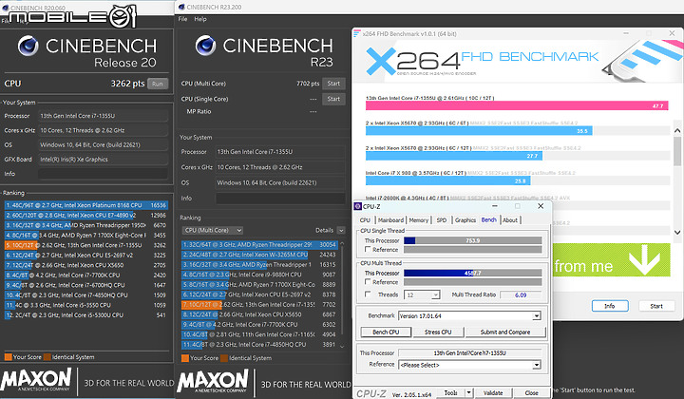
Task: Select the Ryzen 7 1700X row in R20 ranking
Action: click(85, 235)
